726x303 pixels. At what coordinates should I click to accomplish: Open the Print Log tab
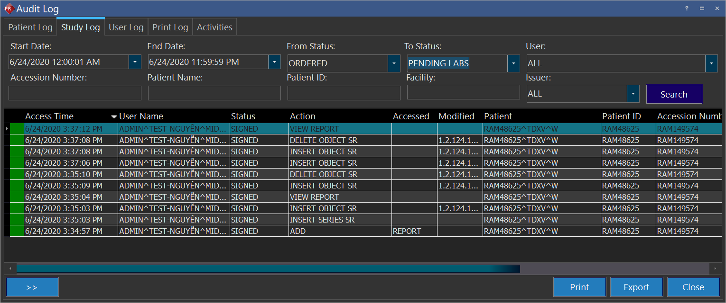170,27
